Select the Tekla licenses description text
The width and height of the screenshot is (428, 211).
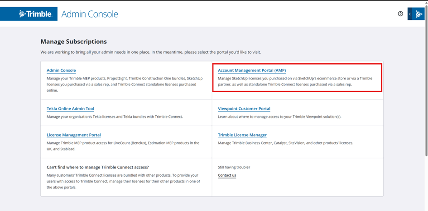point(115,117)
